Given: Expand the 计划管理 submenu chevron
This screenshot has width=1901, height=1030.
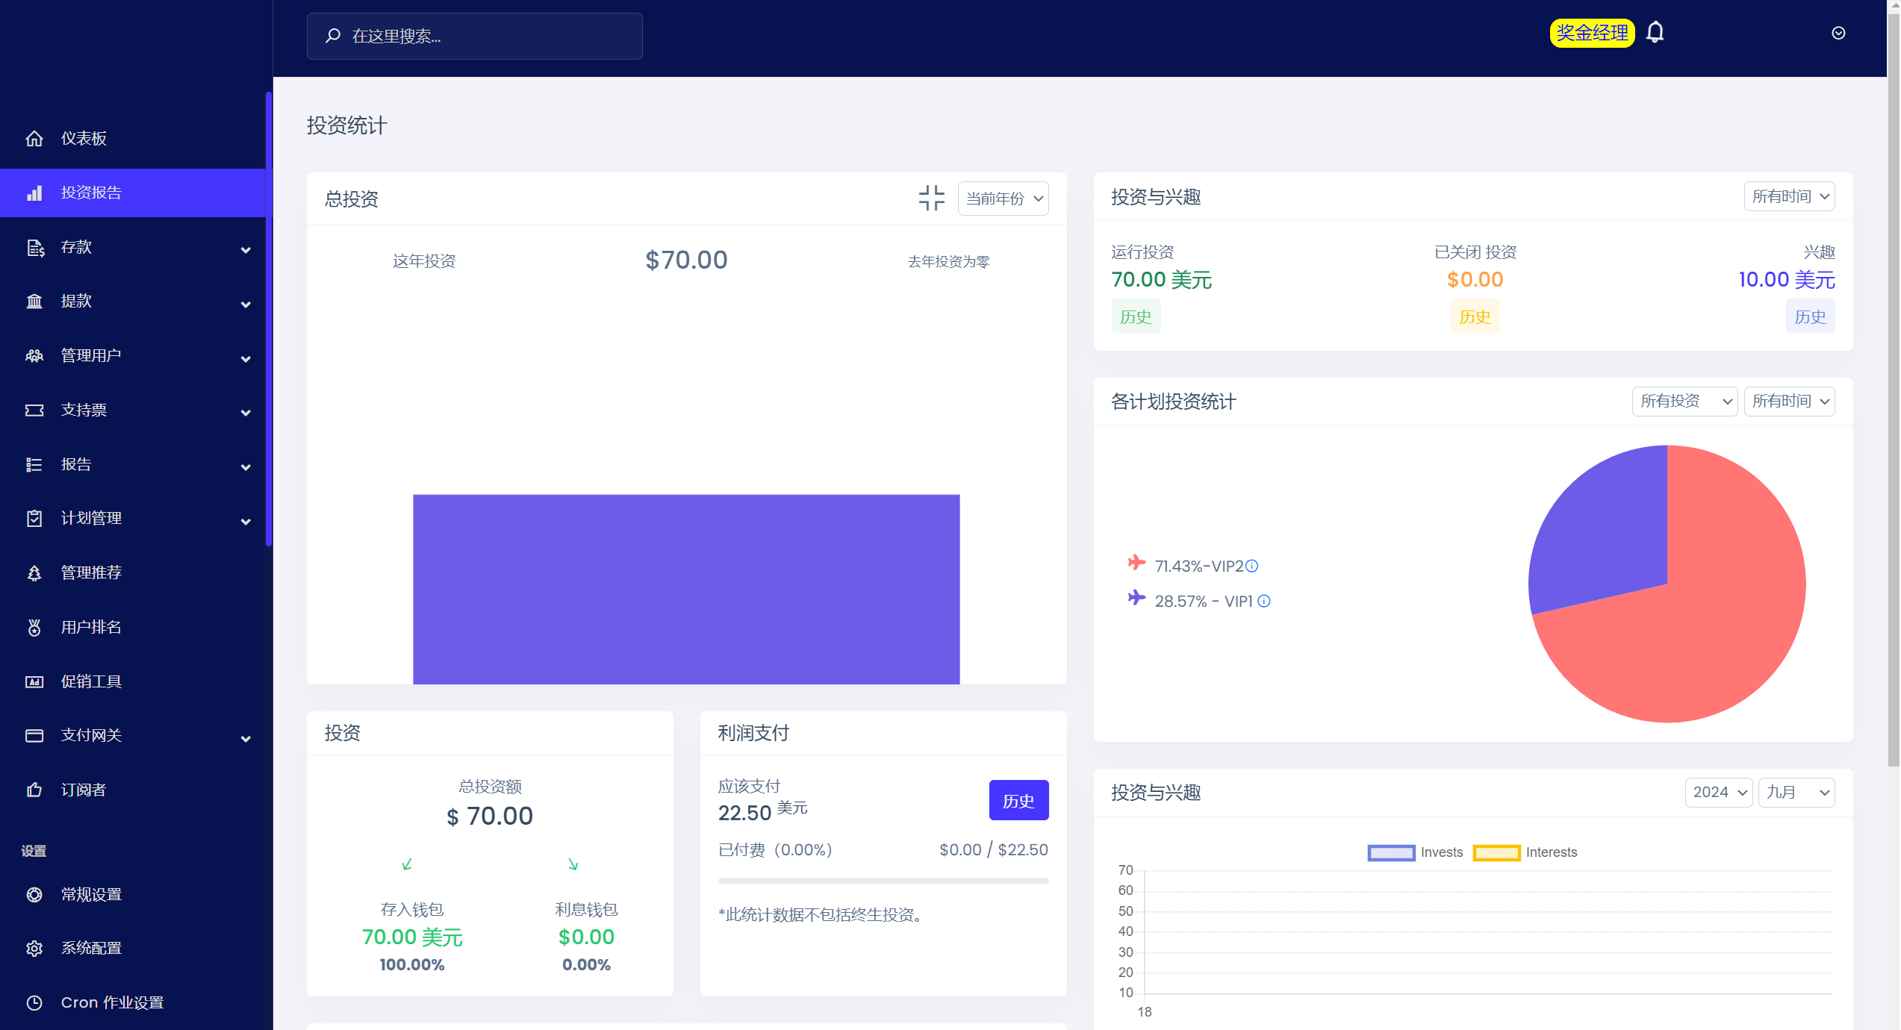Looking at the screenshot, I should pyautogui.click(x=246, y=522).
